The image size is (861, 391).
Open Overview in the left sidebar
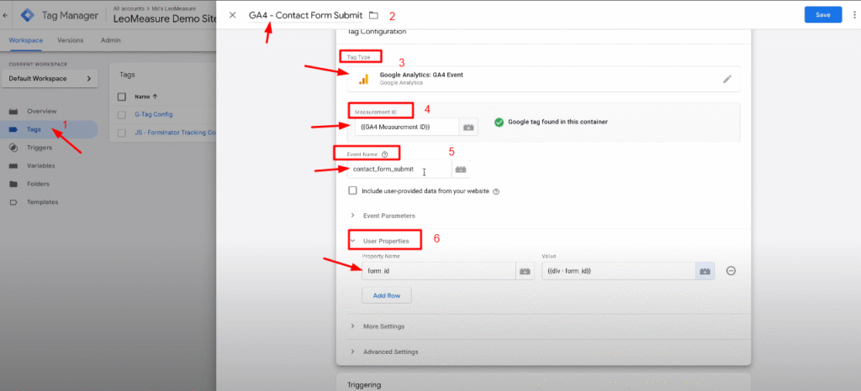click(x=42, y=111)
